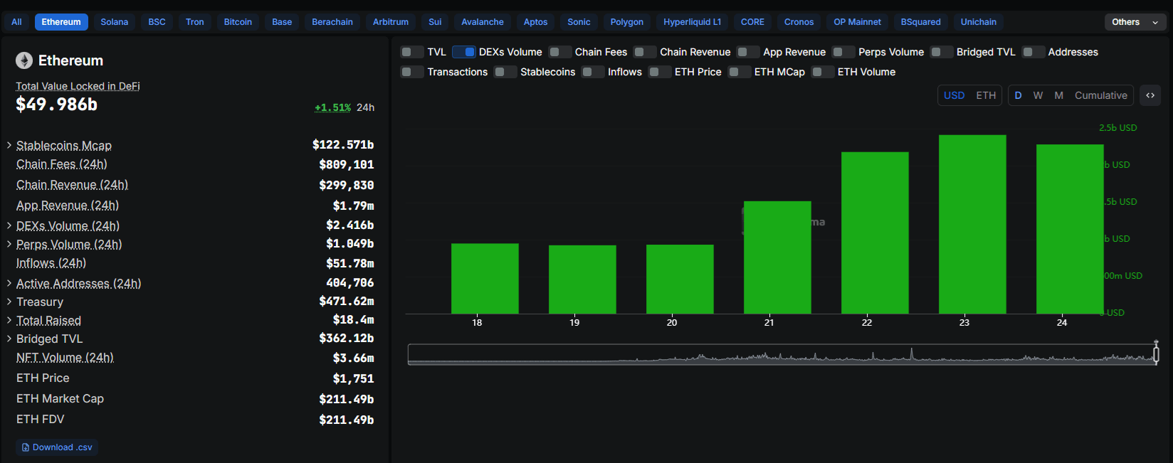Screen dimensions: 1173x463
Task: Switch chart to Cumulative view
Action: pyautogui.click(x=1101, y=95)
